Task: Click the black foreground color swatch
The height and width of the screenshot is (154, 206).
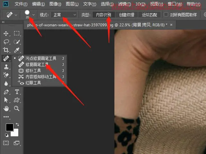Action: click(9, 127)
